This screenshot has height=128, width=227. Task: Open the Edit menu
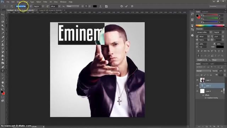13,2
